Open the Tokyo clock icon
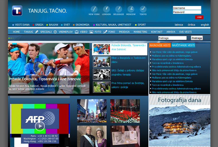This screenshot has height=147, width=218. coord(143,9)
